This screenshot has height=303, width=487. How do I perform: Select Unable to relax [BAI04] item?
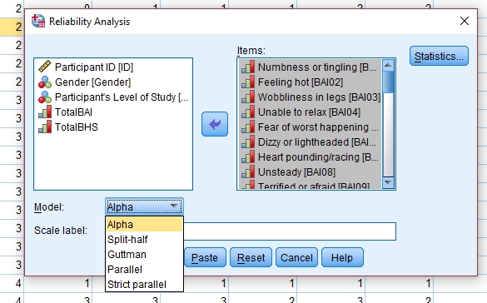pos(310,112)
